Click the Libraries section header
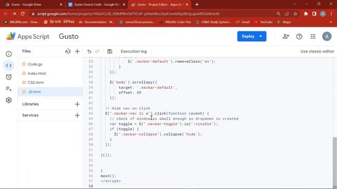The image size is (337, 189). (31, 104)
